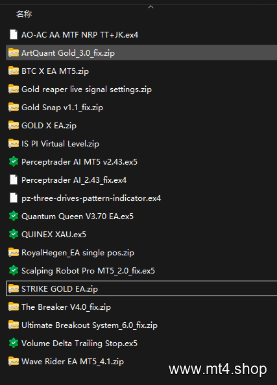Click the zip icon of STRIKE GOLD EA.zip

14,289
